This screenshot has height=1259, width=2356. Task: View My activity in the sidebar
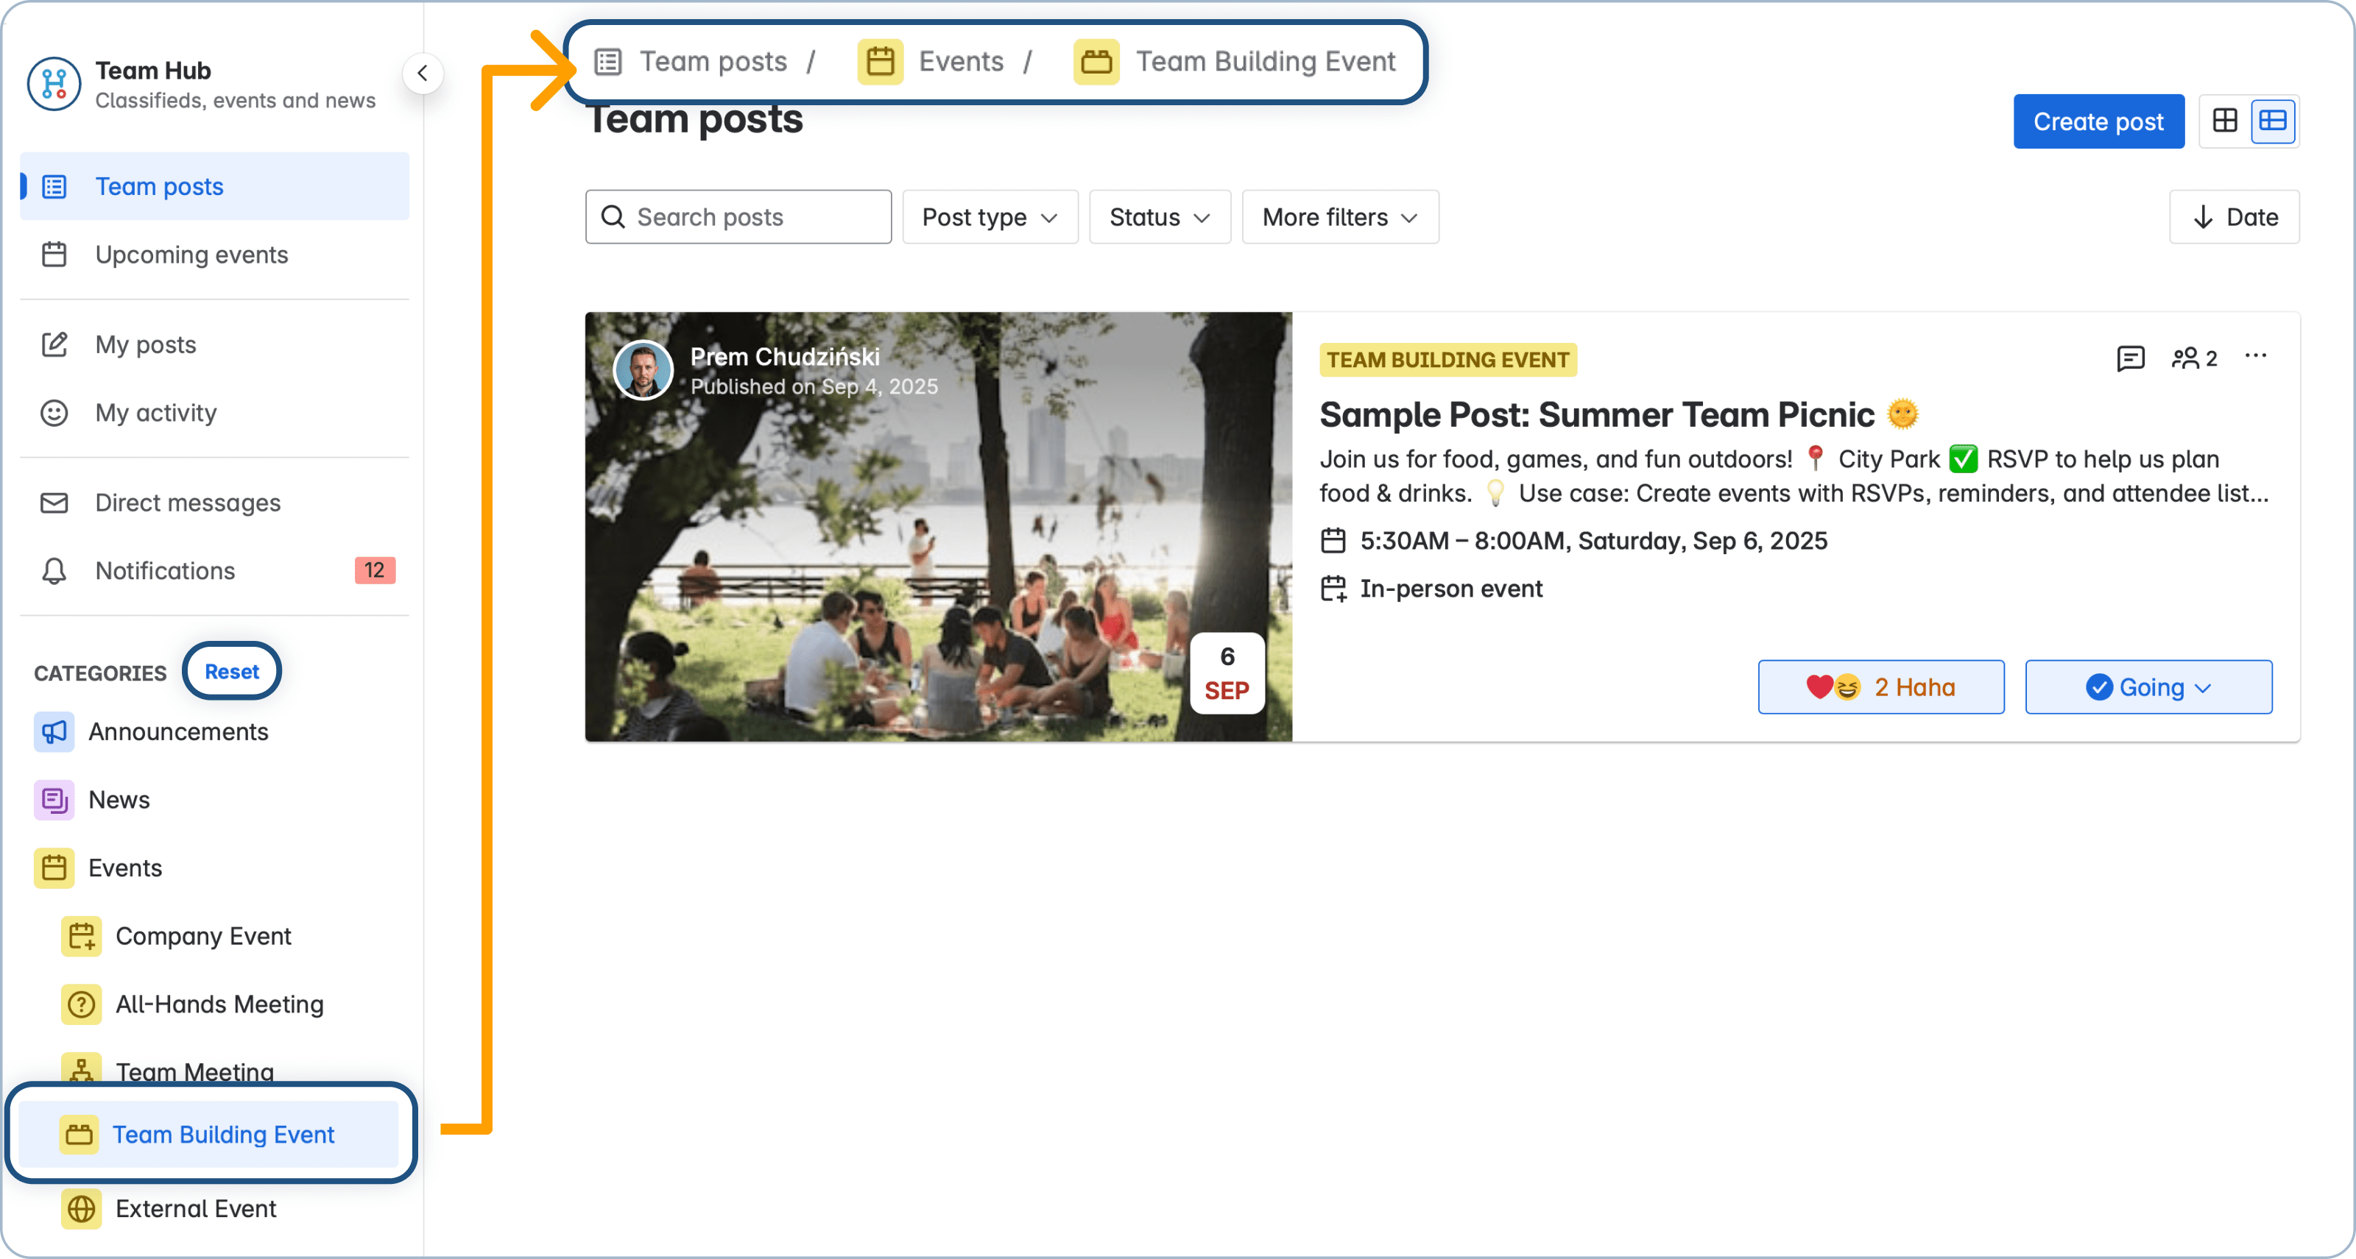(x=155, y=412)
